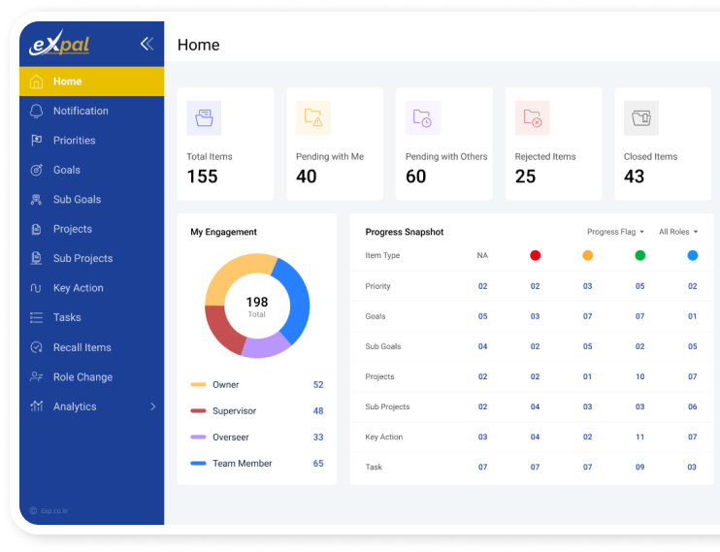Expand the Analytics submenu arrow
The height and width of the screenshot is (552, 720).
pyautogui.click(x=152, y=406)
